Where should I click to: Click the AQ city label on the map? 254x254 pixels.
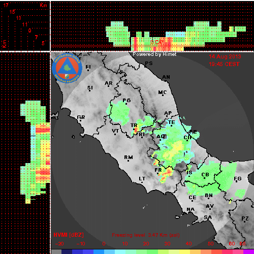pyautogui.click(x=161, y=136)
